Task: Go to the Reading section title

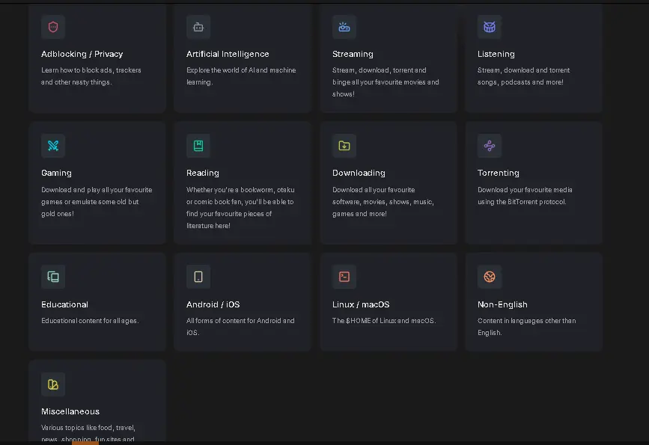Action: pos(202,173)
